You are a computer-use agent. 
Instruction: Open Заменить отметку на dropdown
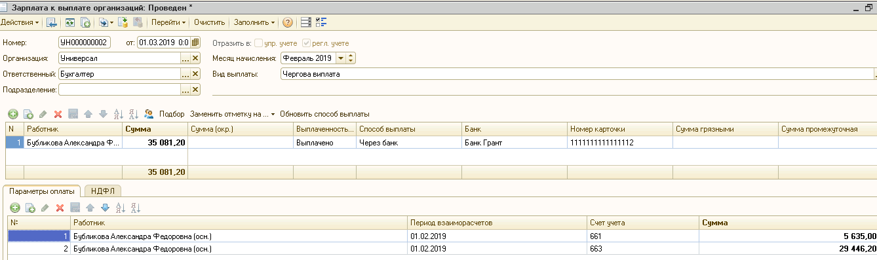click(232, 114)
